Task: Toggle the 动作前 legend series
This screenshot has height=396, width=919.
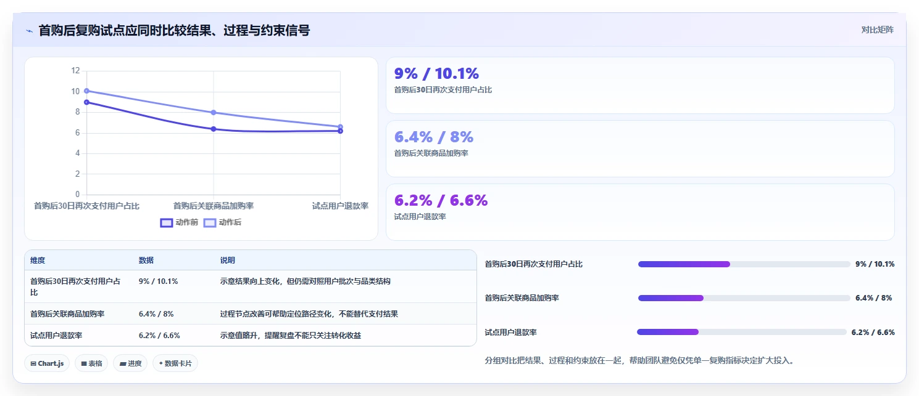Action: click(x=179, y=222)
